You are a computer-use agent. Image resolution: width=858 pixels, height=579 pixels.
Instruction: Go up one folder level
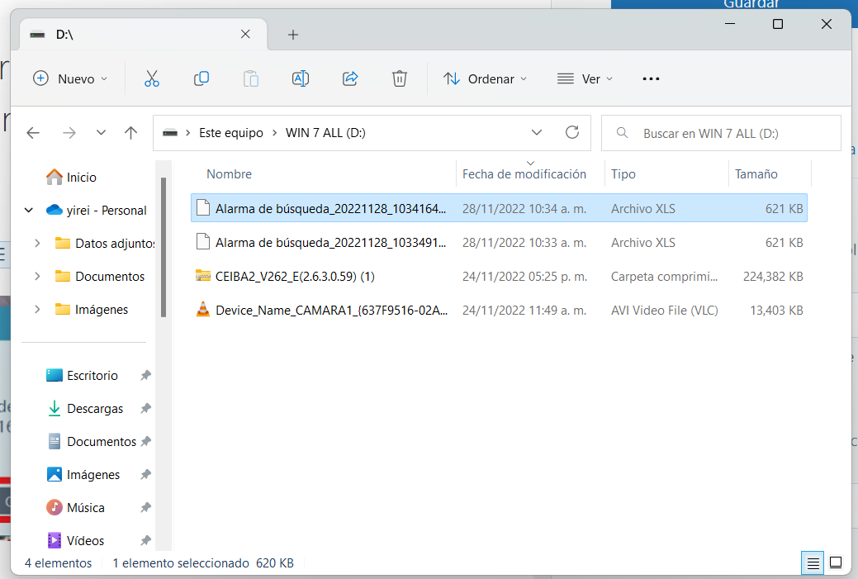coord(130,133)
